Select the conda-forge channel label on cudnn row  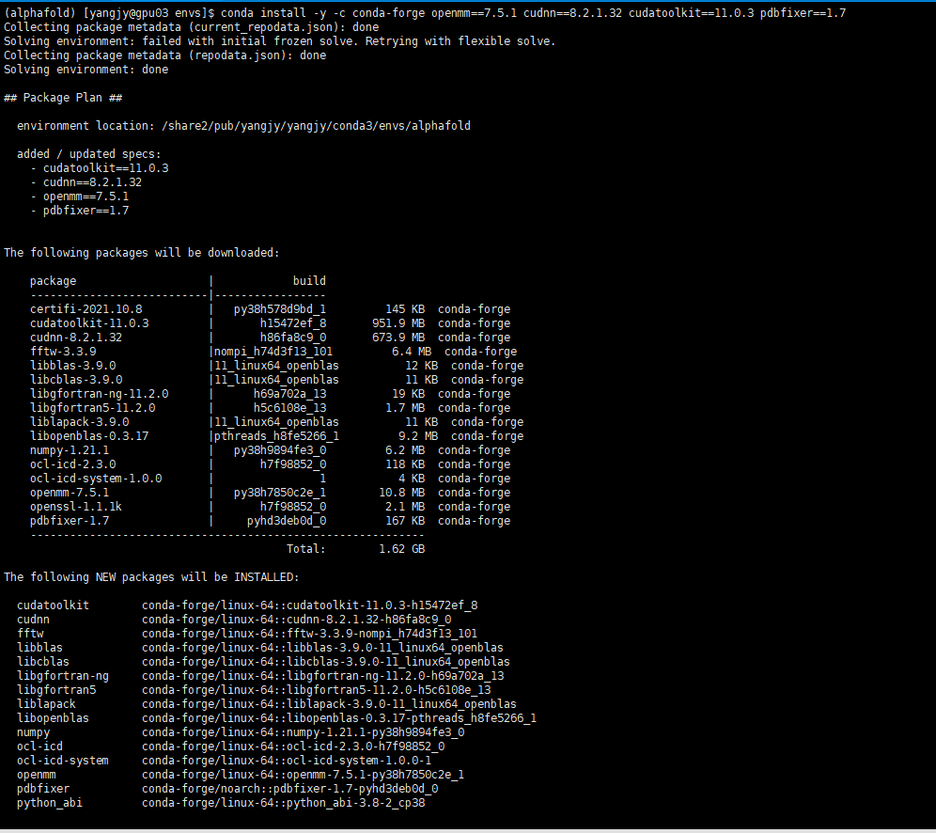tap(474, 337)
